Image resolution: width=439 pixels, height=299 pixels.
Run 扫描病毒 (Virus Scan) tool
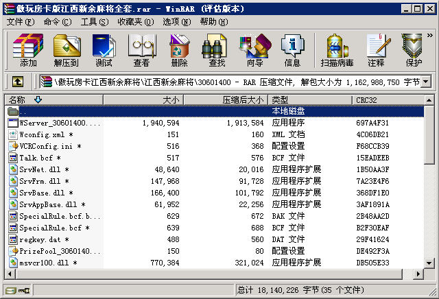pyautogui.click(x=337, y=50)
